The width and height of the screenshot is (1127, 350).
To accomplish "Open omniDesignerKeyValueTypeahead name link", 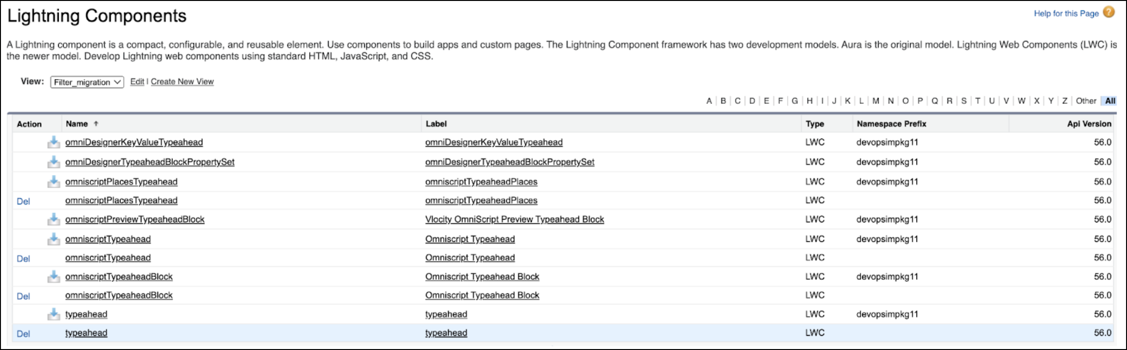I will (x=134, y=142).
